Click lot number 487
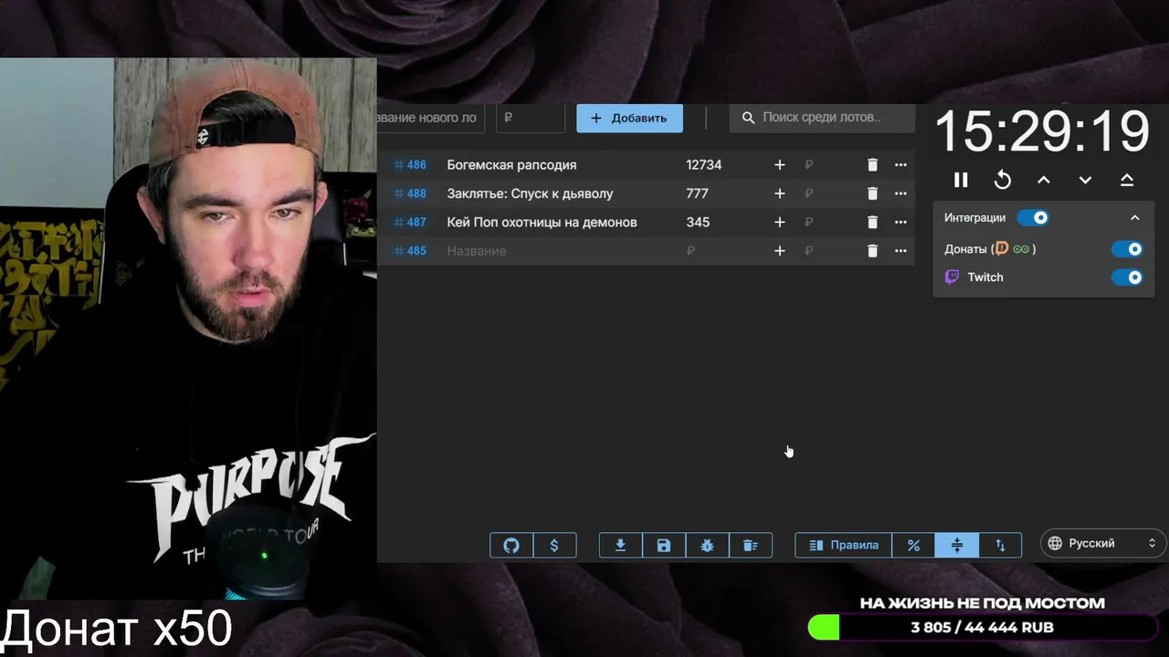Screen dimensions: 1169x657 click(x=410, y=222)
